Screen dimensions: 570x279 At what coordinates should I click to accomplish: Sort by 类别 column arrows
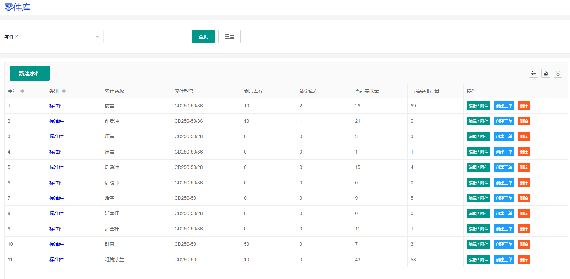pyautogui.click(x=64, y=91)
